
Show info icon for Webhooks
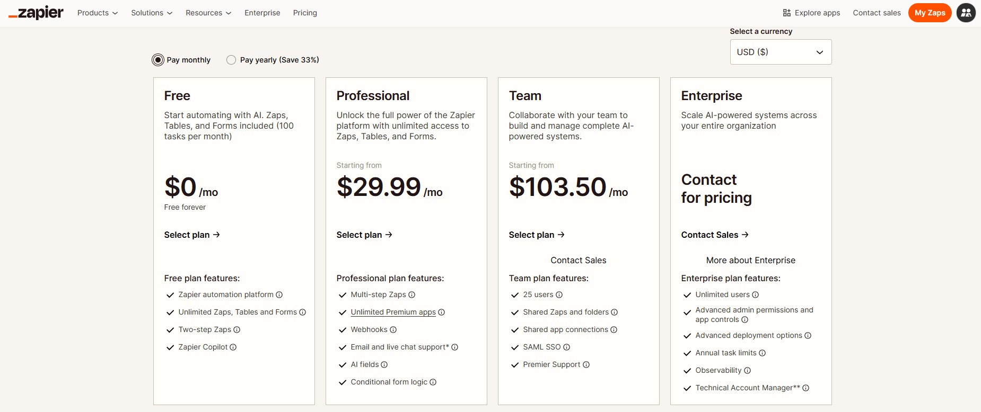pos(393,330)
